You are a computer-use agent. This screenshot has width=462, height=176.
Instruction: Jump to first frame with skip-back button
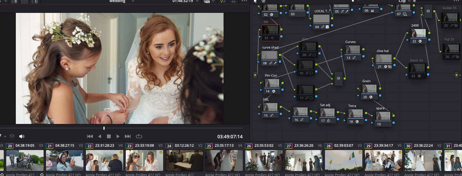(90, 136)
